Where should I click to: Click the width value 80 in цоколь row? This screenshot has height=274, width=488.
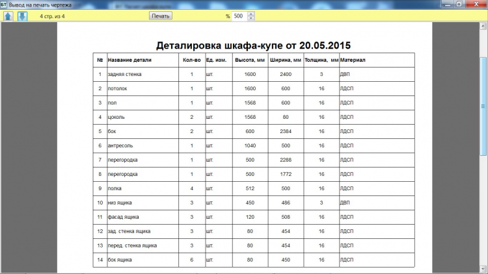(x=286, y=117)
